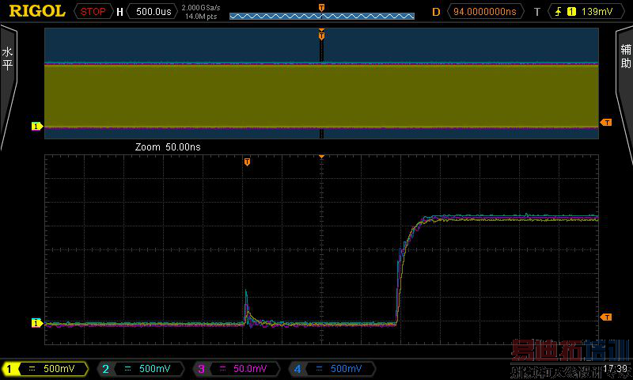Click the orange trigger marker above the zoom grid
Image resolution: width=633 pixels, height=380 pixels.
[x=247, y=162]
